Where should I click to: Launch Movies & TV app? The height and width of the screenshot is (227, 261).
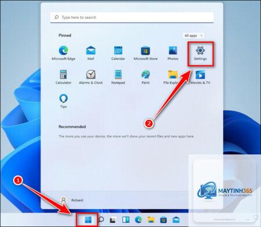[200, 77]
